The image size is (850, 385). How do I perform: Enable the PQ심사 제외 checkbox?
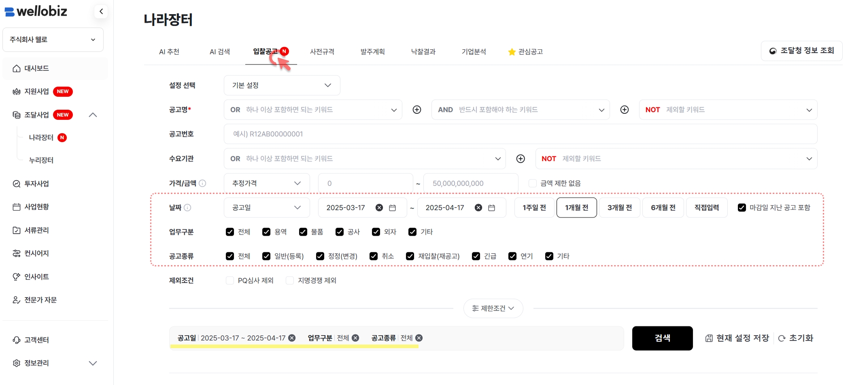click(230, 281)
